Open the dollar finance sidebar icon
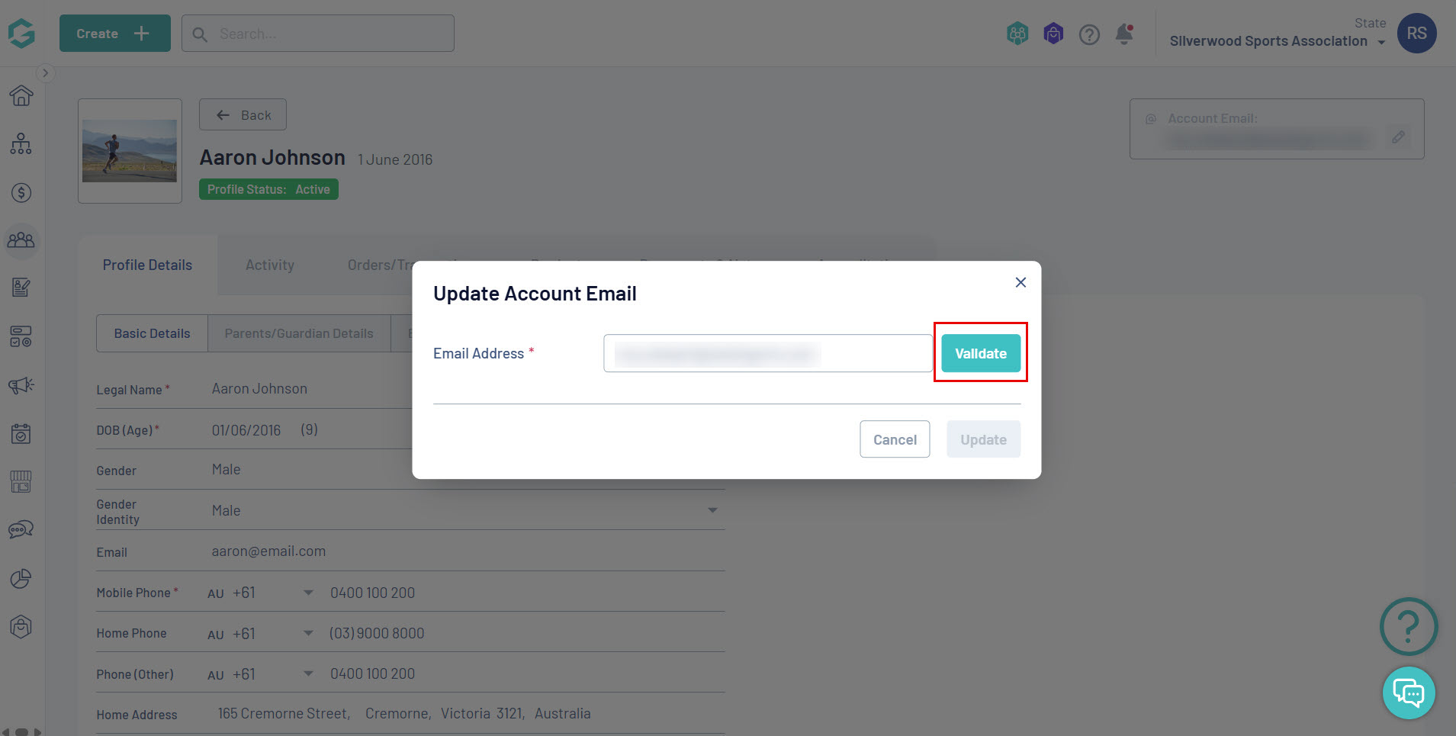Image resolution: width=1456 pixels, height=736 pixels. [21, 192]
